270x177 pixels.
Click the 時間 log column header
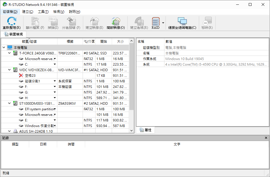point(71,144)
